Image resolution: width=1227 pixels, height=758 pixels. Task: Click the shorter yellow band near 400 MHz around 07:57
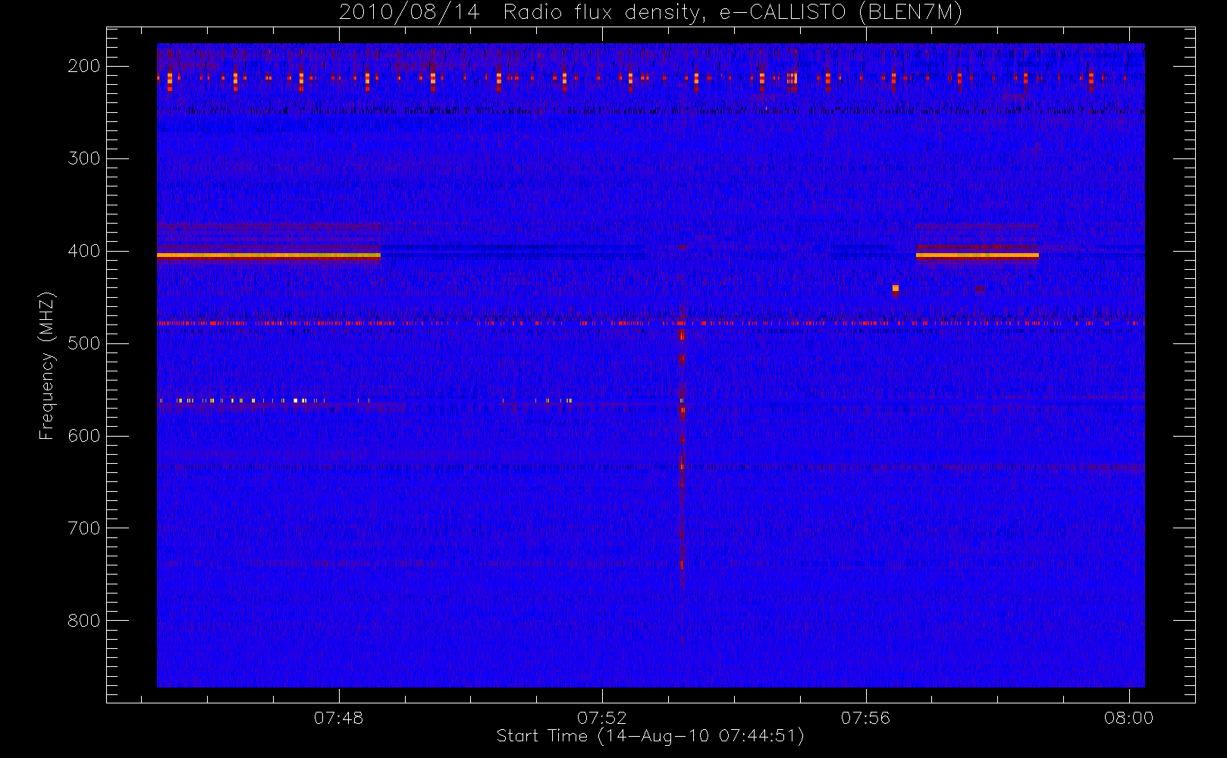(x=977, y=255)
